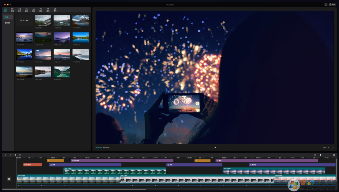
Task: Switch to the 音频 (audio) tab
Action: (12, 10)
